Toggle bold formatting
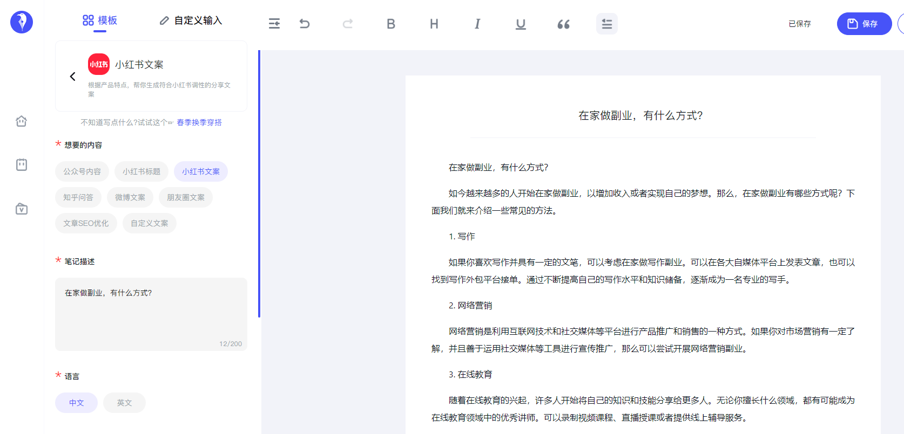This screenshot has width=904, height=434. click(391, 24)
